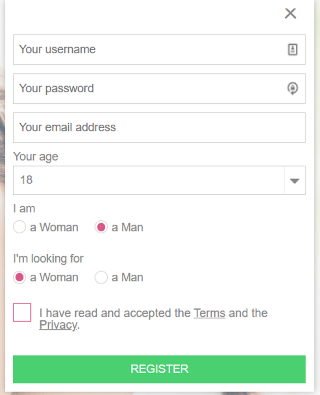Image resolution: width=320 pixels, height=395 pixels.
Task: Select 'a Man' under 'I am'
Action: 101,227
